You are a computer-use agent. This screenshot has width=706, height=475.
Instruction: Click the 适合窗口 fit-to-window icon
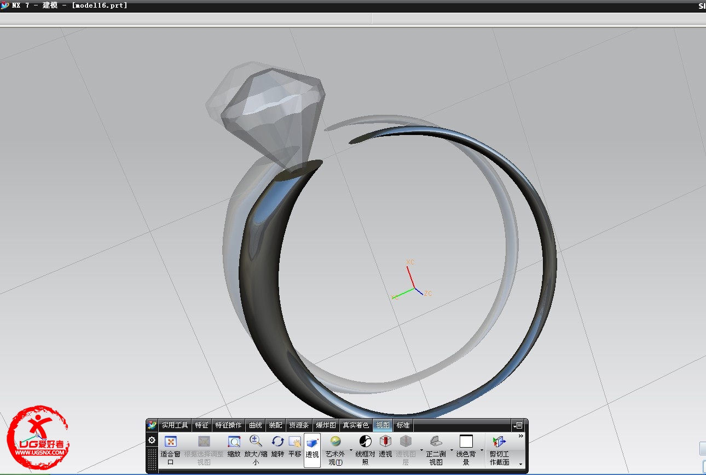170,442
